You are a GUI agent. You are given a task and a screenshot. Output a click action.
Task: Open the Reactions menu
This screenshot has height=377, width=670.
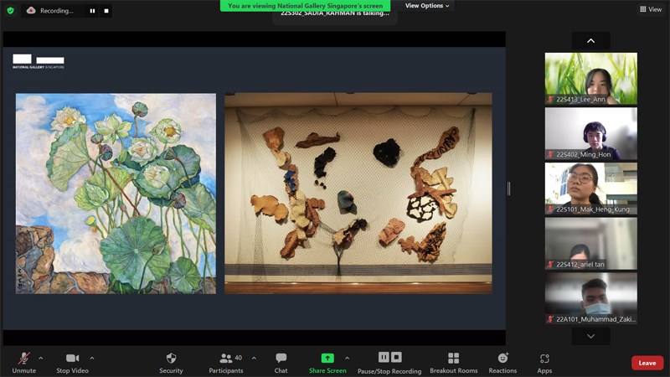point(502,361)
